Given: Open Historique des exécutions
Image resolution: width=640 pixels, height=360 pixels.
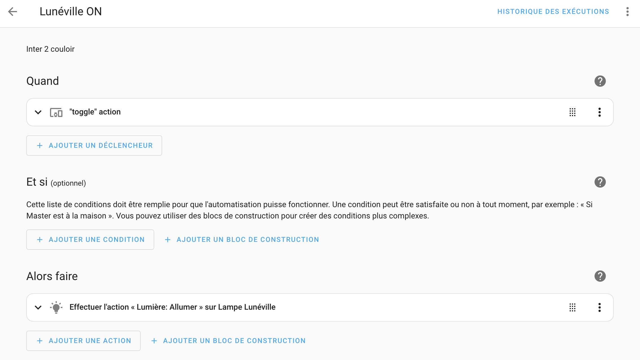Looking at the screenshot, I should point(553,12).
